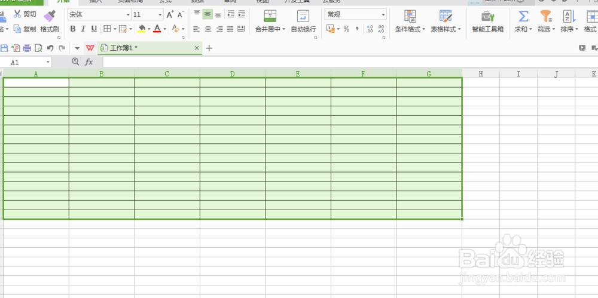Image resolution: width=598 pixels, height=298 pixels.
Task: Close the 工作簿1 tab
Action: coord(197,48)
